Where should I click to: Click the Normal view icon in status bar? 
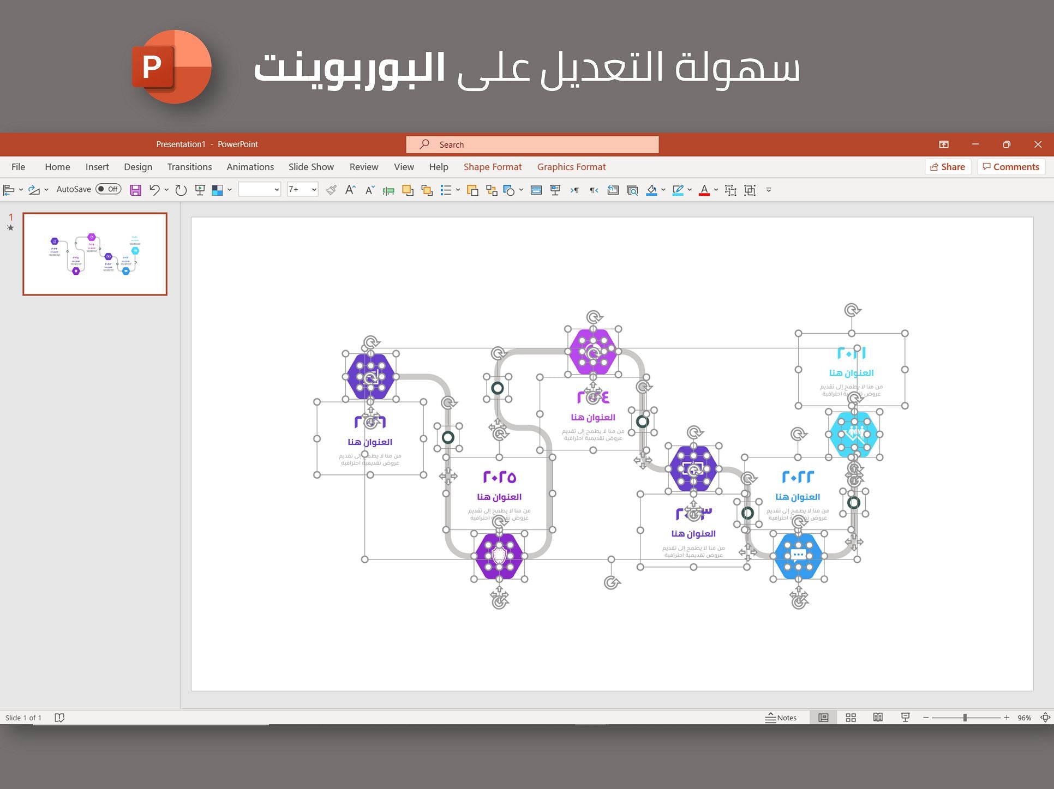(x=823, y=718)
